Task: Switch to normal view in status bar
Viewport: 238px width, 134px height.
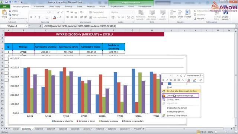Action: (198, 132)
